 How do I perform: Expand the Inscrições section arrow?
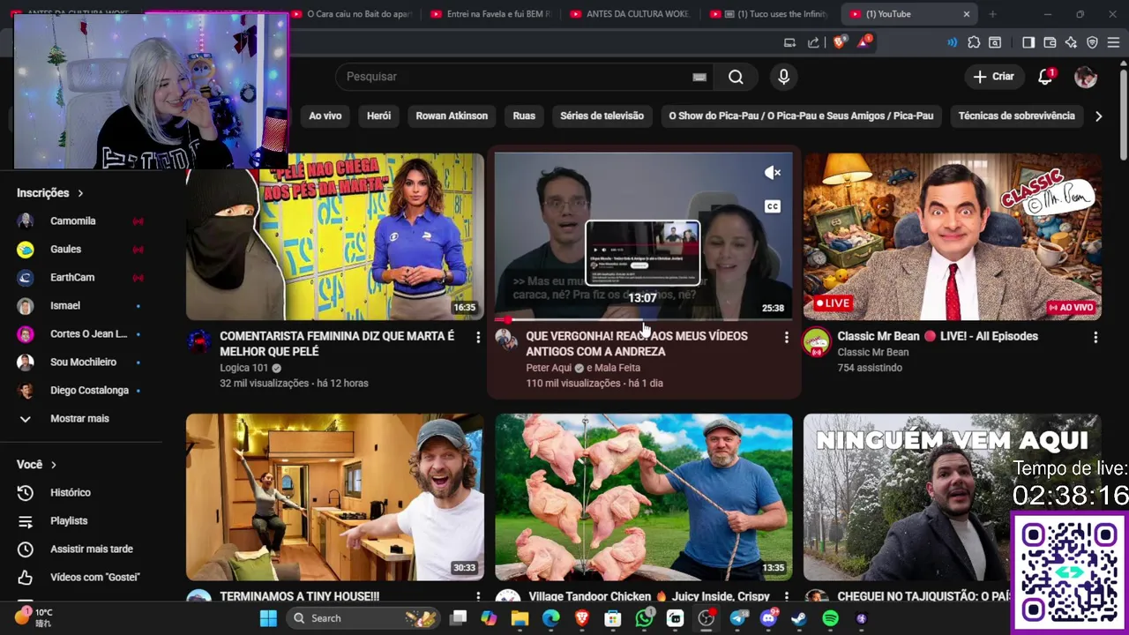tap(80, 193)
